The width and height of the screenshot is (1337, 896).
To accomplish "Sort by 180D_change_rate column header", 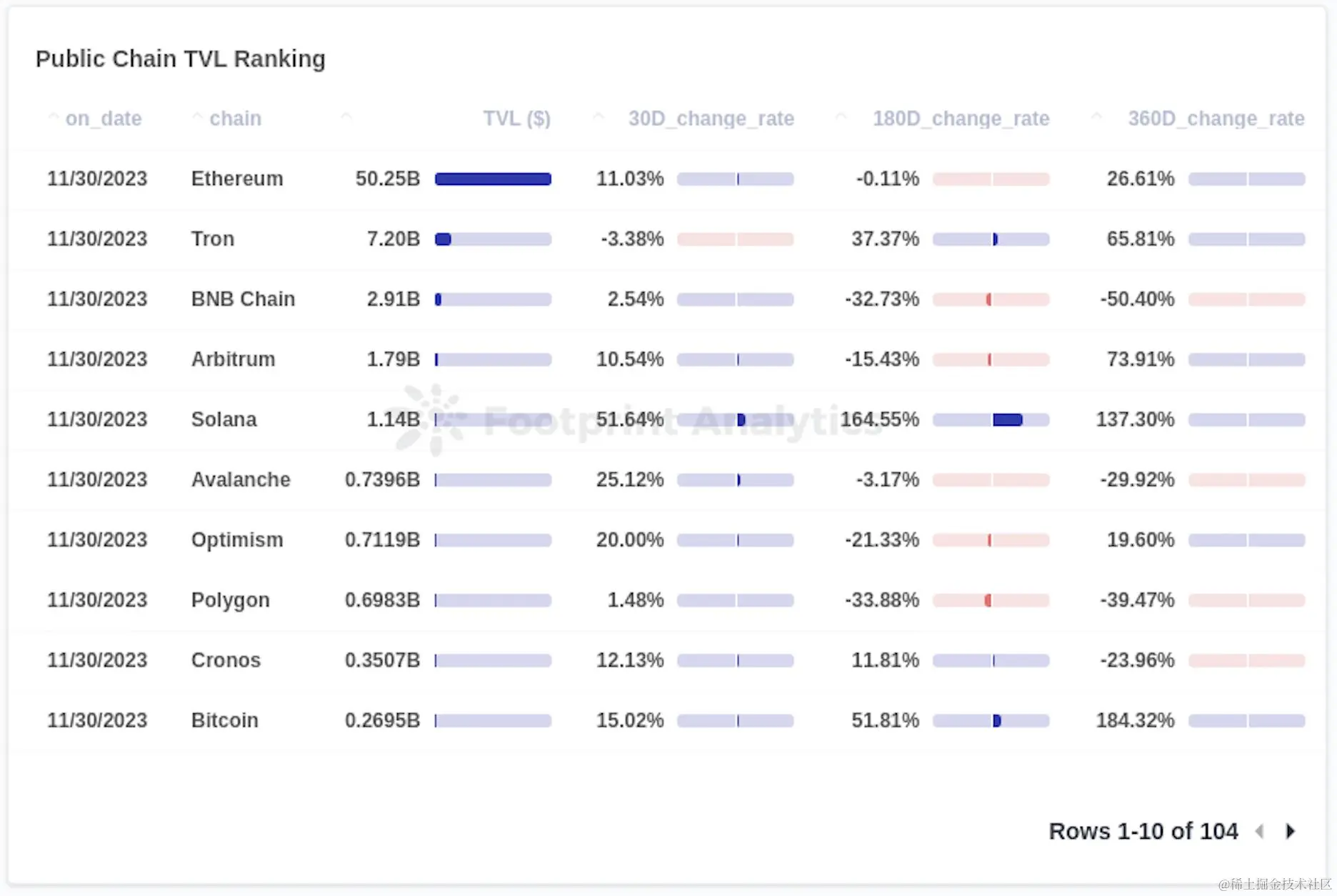I will [961, 119].
